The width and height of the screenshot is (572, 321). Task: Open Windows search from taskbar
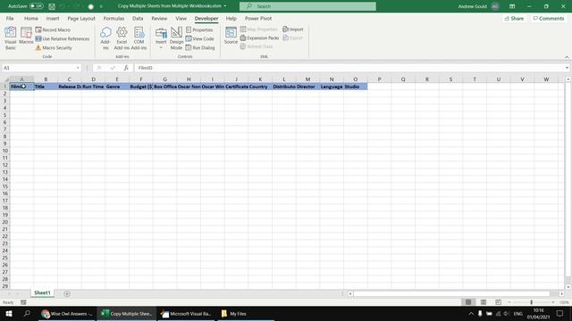27,314
